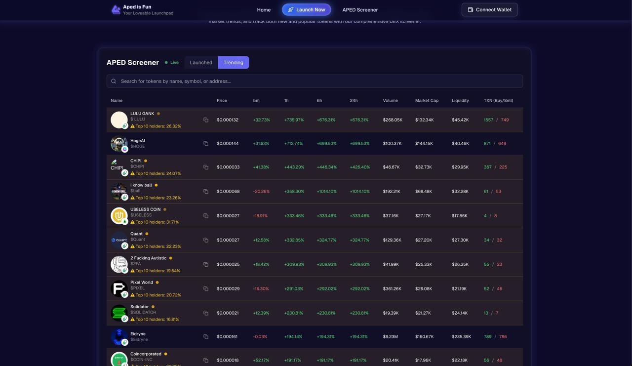Image resolution: width=632 pixels, height=366 pixels.
Task: Open the USELESS COIN token avatar
Action: point(119,216)
